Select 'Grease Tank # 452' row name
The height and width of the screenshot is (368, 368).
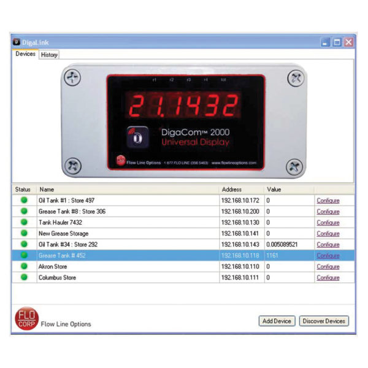click(62, 256)
